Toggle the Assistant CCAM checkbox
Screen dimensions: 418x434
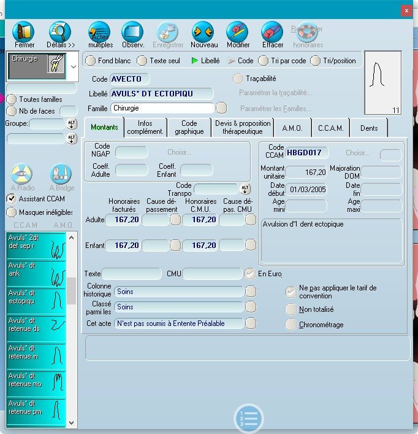11,198
